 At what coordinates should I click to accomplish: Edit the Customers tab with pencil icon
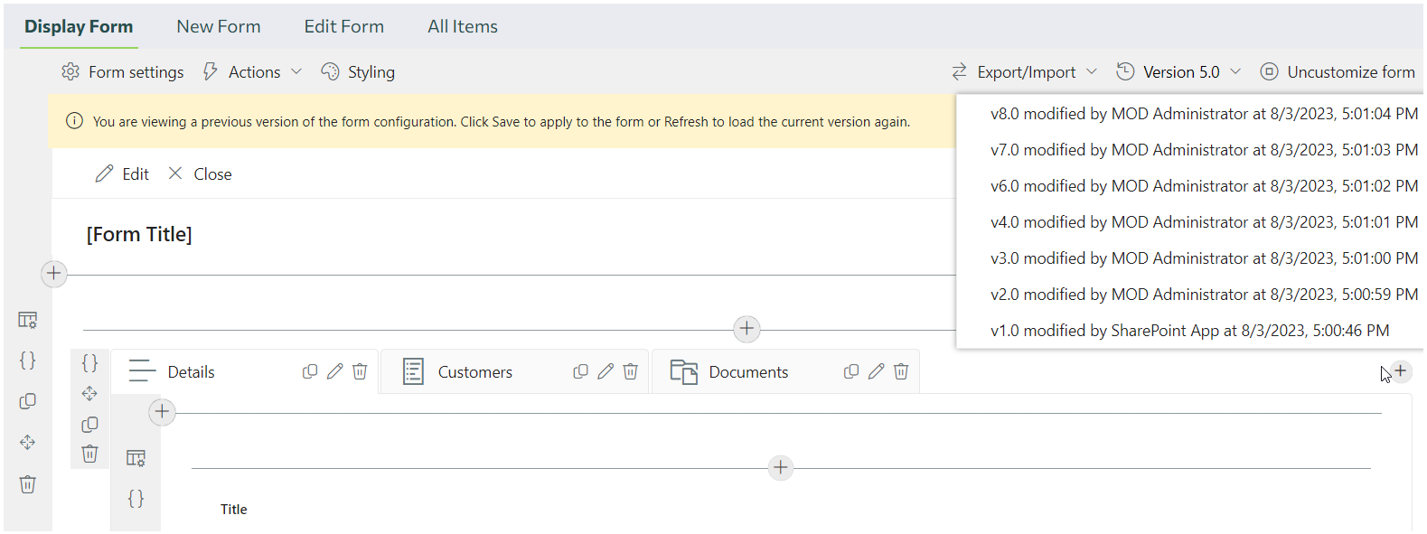point(606,371)
